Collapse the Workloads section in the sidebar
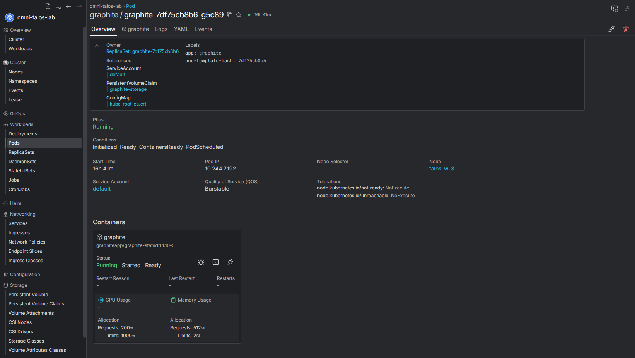 click(22, 124)
